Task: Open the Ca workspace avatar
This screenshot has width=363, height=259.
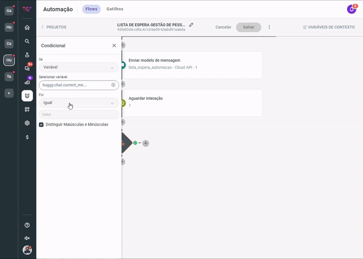Action: pyautogui.click(x=9, y=44)
